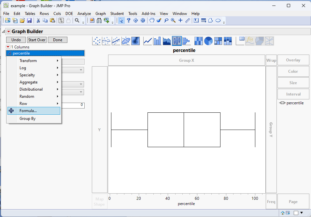Viewport: 311px width, 217px height.
Task: Open the DOE menu
Action: tap(69, 13)
